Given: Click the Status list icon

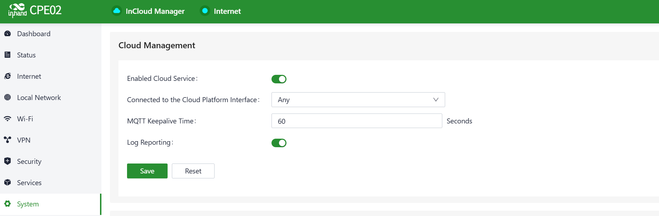Looking at the screenshot, I should [x=7, y=55].
